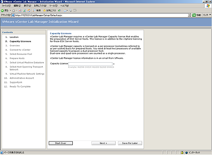Click the address bar URL text

[x=39, y=15]
